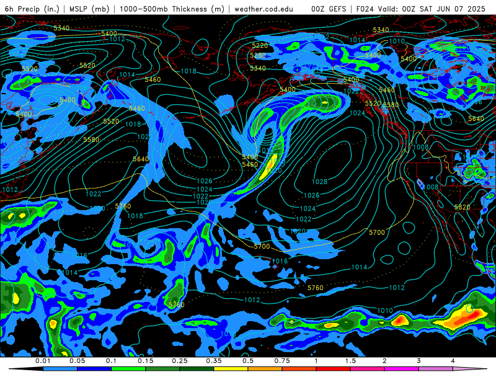
Task: Click the magenta 2–3 legend swatch
Action: (x=402, y=369)
